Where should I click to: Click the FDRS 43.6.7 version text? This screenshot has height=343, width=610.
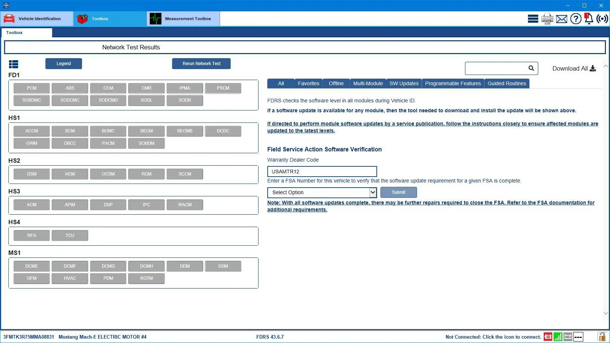tap(270, 337)
